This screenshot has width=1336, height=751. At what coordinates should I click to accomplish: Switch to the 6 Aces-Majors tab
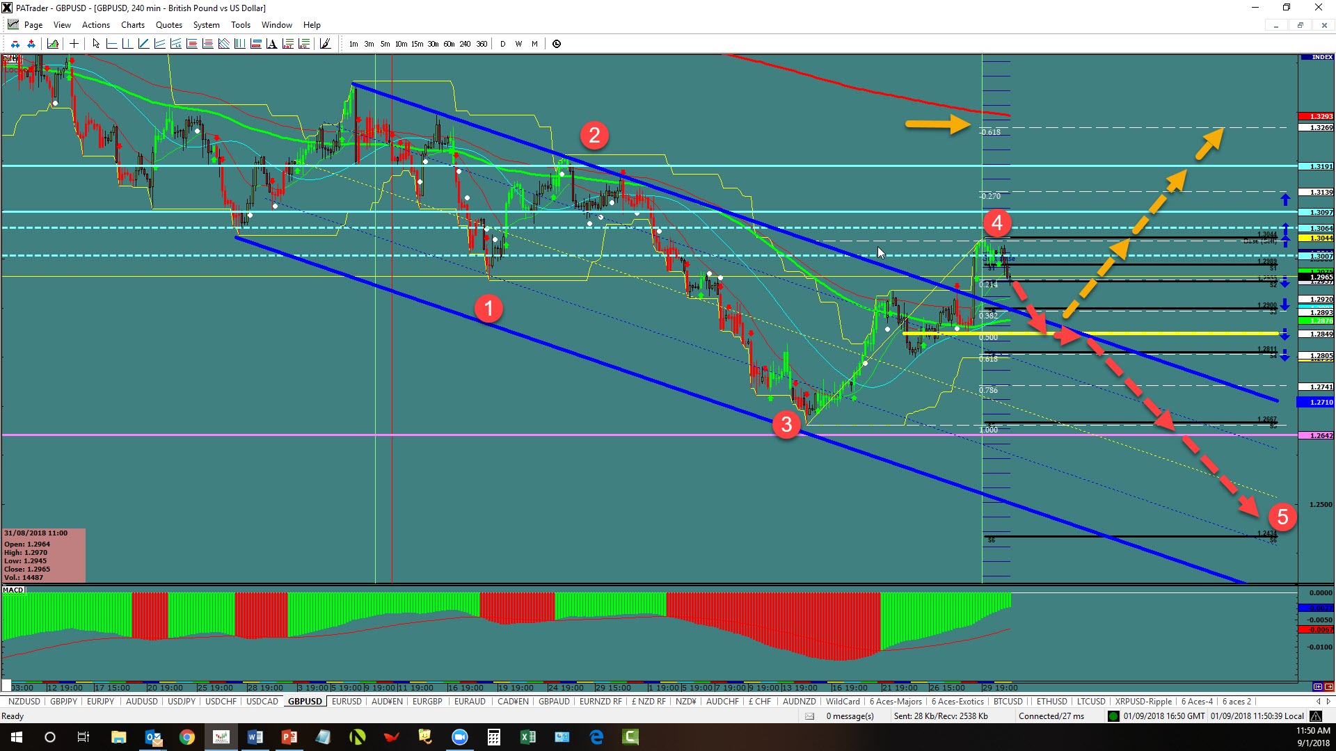point(896,702)
